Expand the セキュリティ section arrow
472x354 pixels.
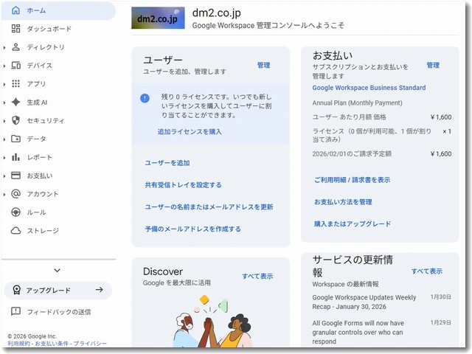[x=4, y=121]
